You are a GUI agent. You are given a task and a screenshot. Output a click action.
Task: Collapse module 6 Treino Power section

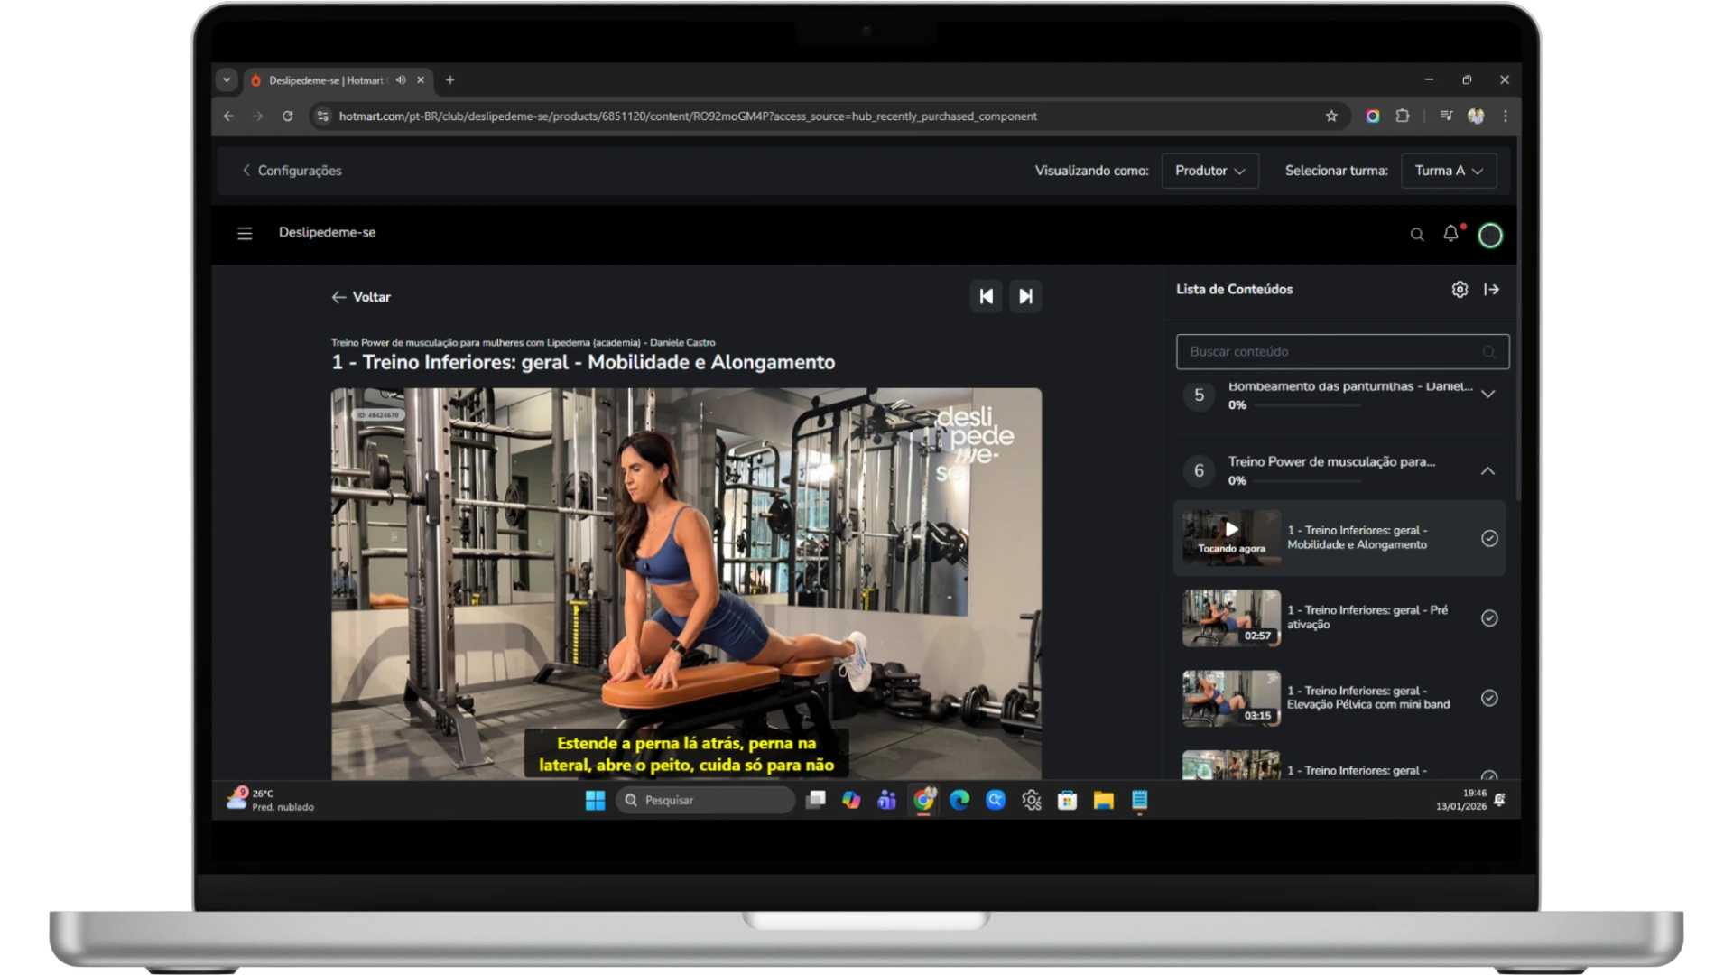(x=1487, y=471)
